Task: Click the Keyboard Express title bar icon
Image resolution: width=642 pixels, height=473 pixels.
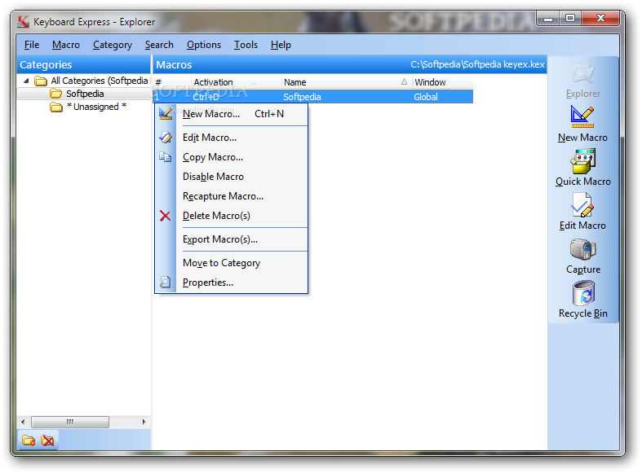Action: [x=24, y=22]
